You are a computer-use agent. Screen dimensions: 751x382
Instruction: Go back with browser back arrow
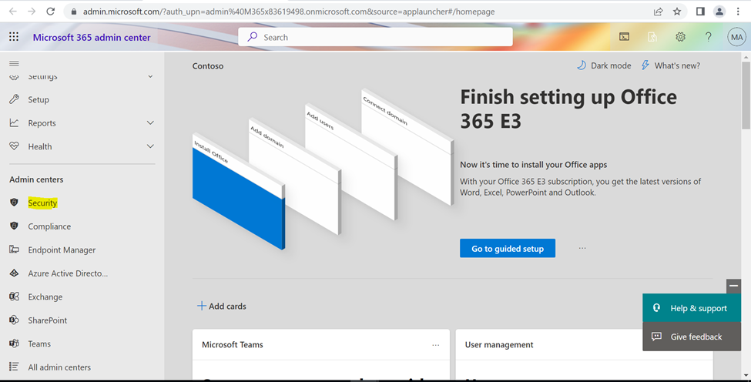click(13, 11)
